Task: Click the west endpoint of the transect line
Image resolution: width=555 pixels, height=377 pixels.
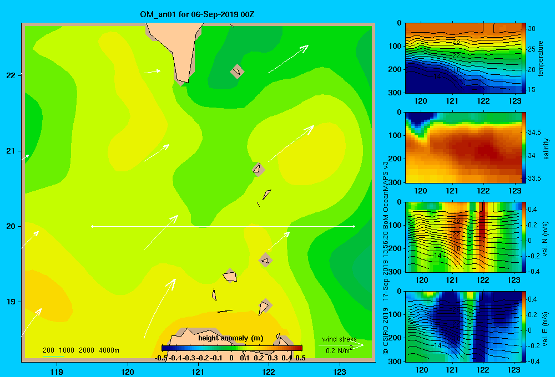Action: pos(92,226)
